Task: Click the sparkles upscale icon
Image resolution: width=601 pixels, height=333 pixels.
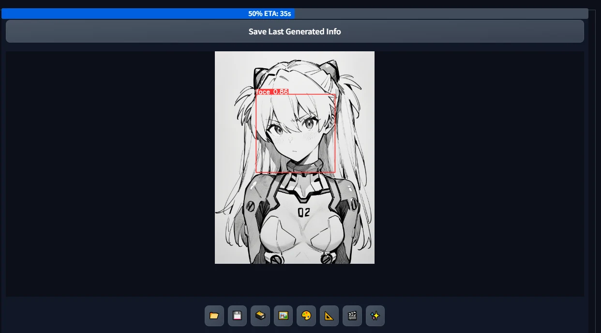Action: [x=375, y=316]
